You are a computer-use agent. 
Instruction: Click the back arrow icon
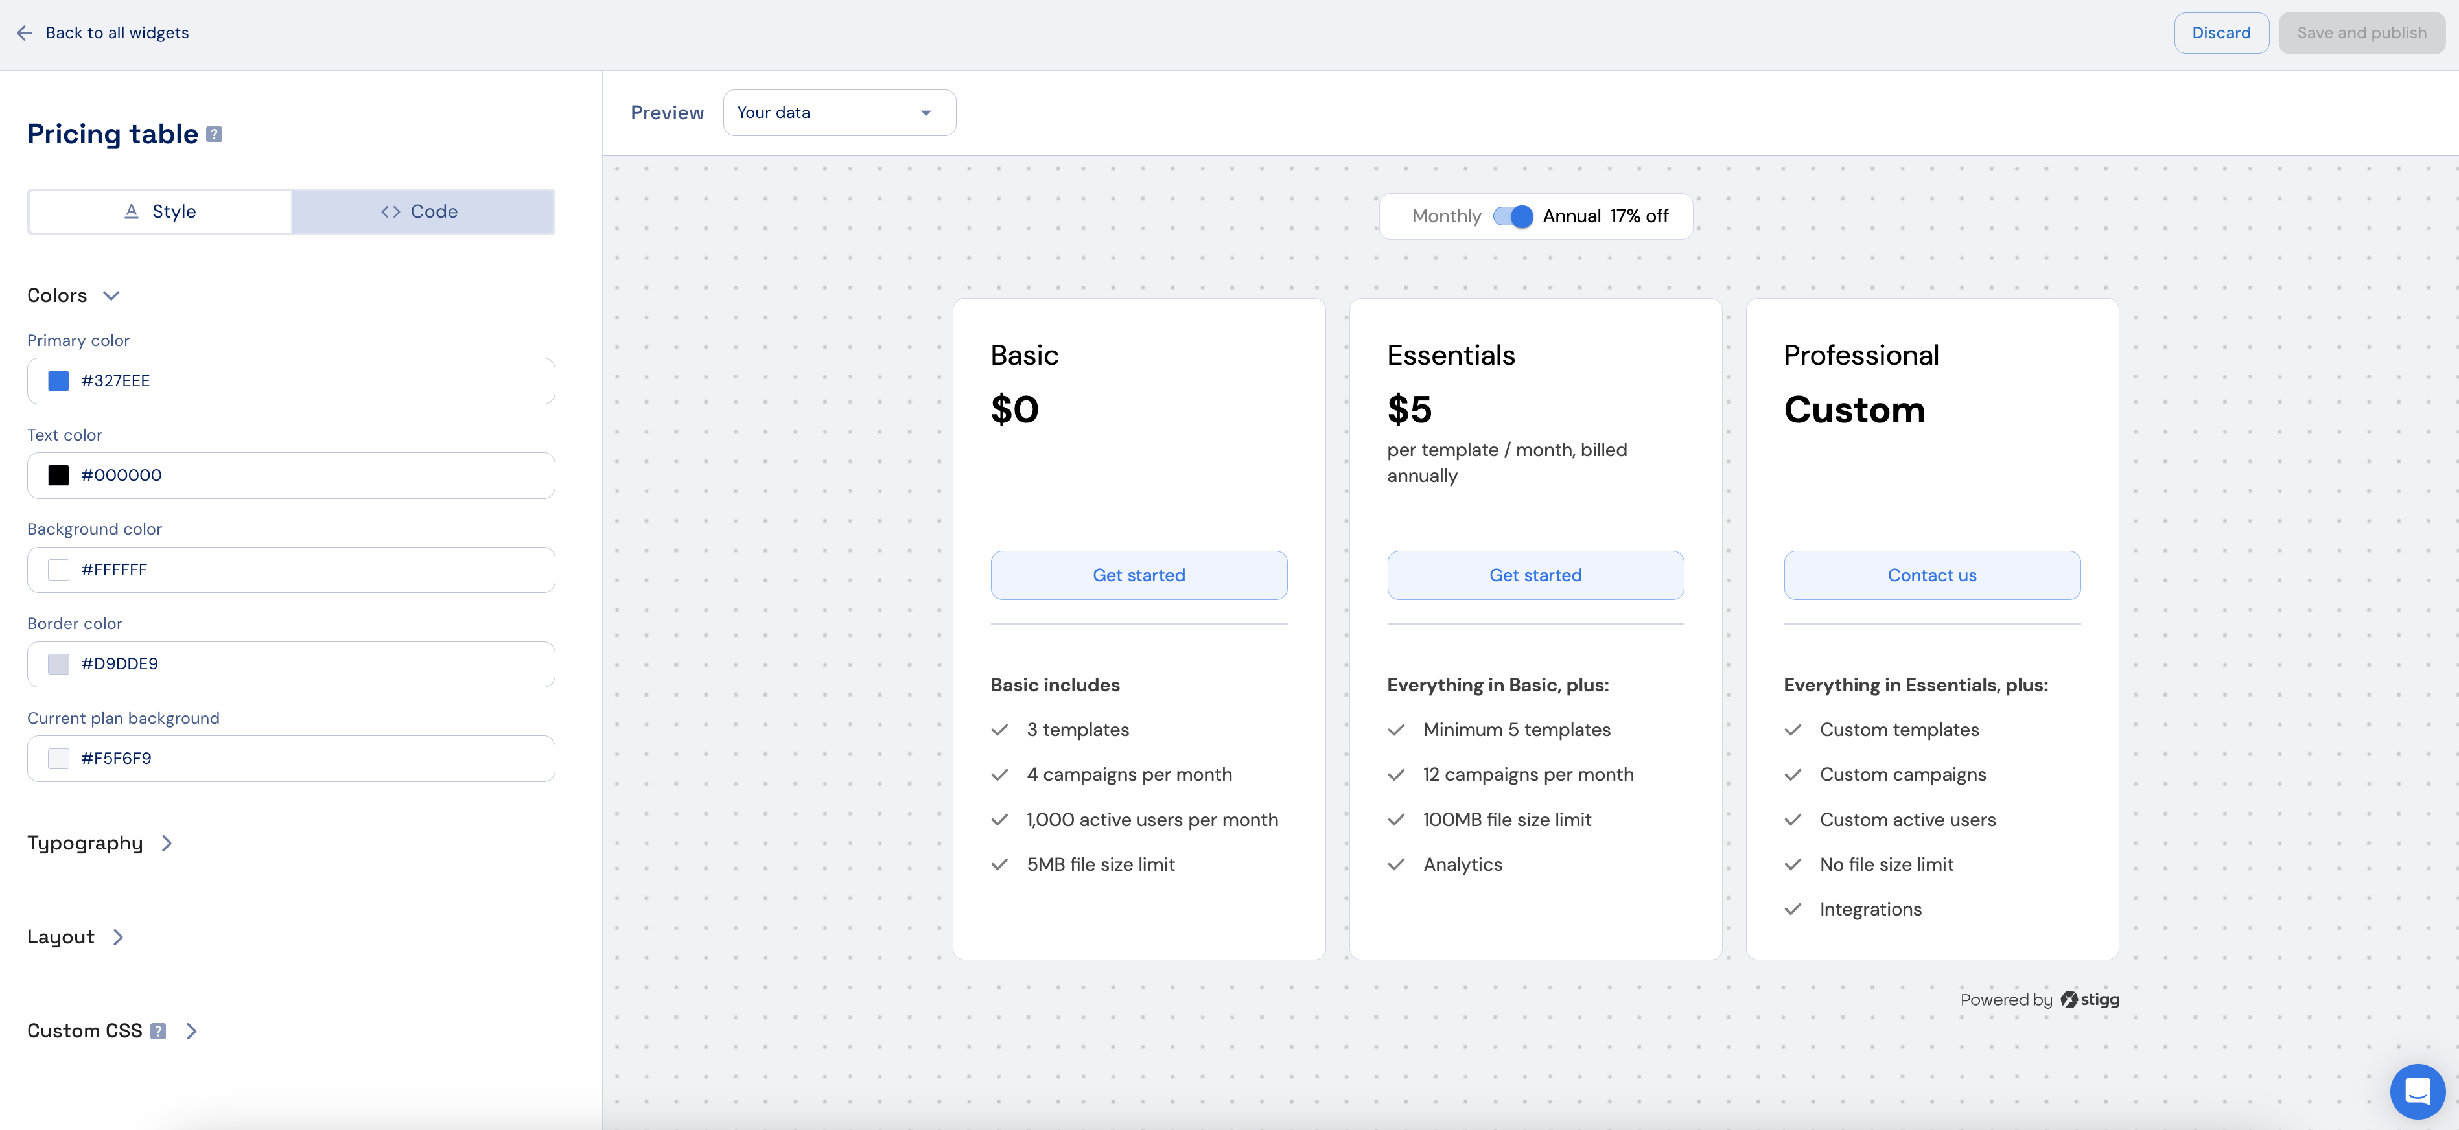click(x=25, y=32)
